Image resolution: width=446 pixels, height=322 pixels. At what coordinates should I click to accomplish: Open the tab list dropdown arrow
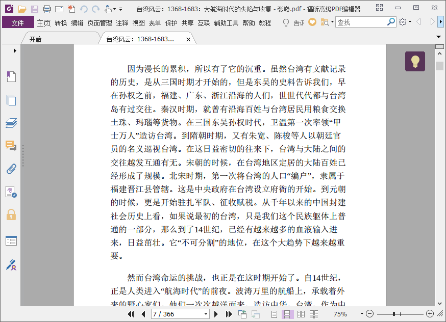439,37
